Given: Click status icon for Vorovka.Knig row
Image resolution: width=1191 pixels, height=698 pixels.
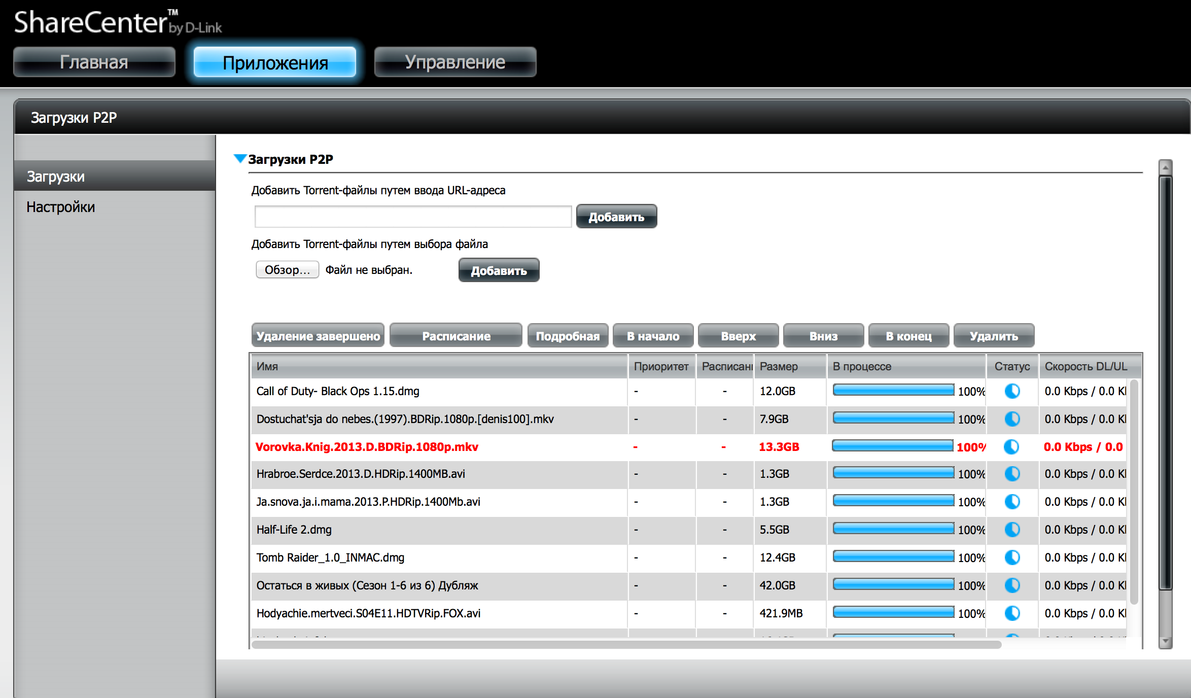Looking at the screenshot, I should tap(1011, 447).
